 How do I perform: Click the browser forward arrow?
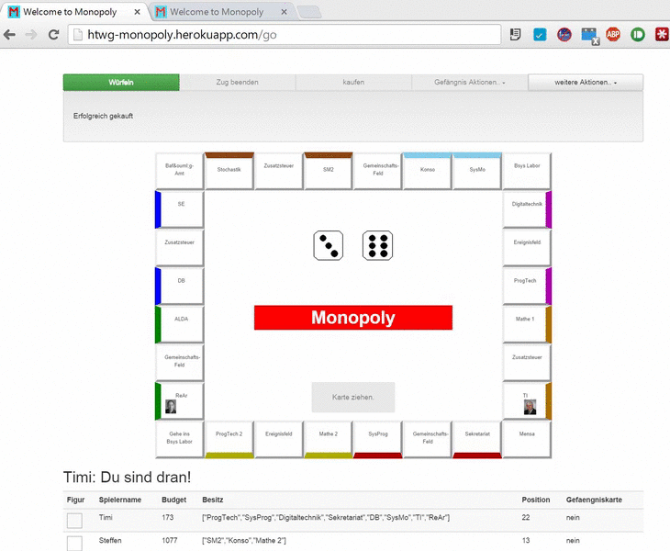pos(31,35)
